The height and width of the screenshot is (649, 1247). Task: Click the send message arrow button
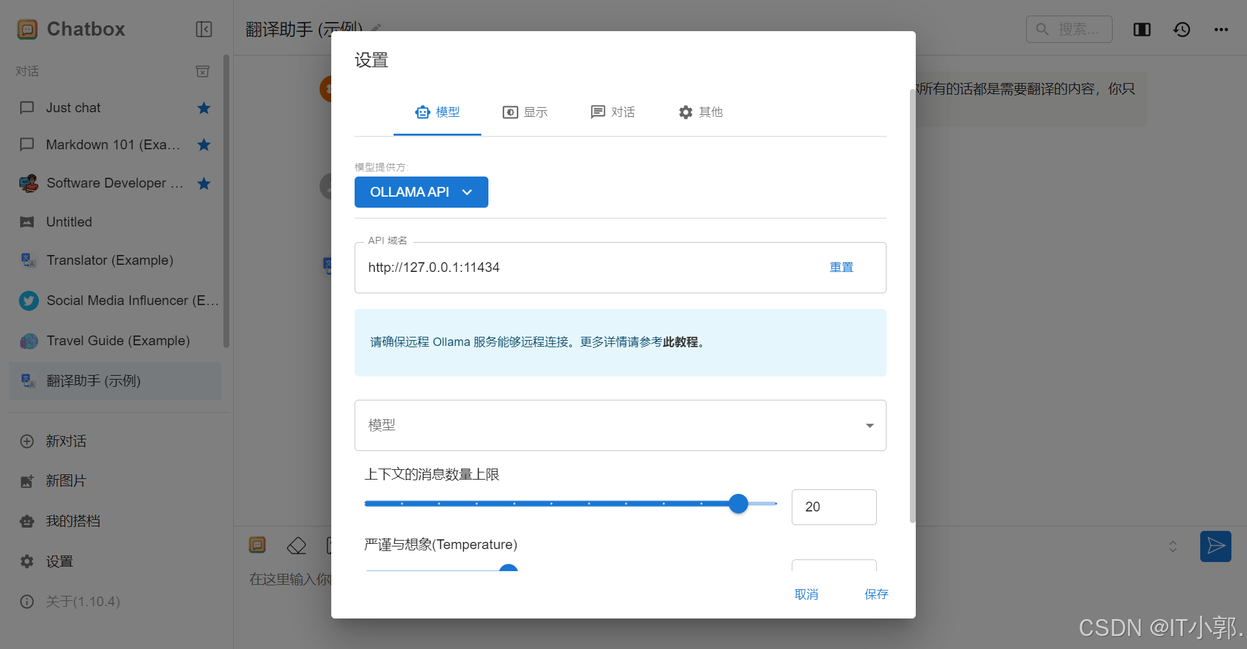[x=1216, y=546]
